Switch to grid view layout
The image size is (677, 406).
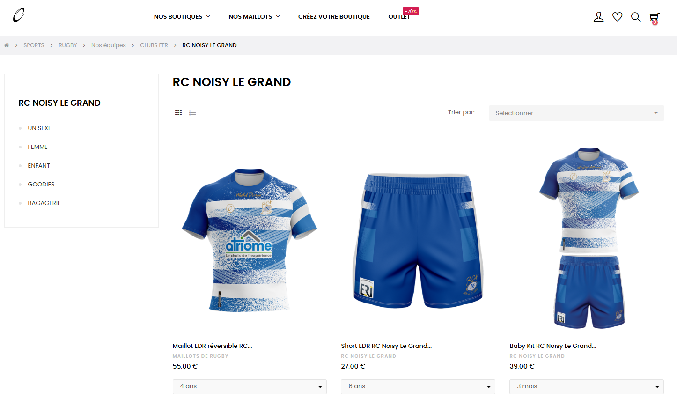point(178,113)
